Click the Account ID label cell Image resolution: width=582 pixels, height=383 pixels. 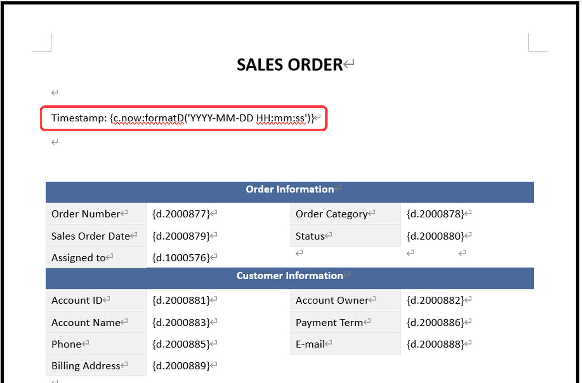tap(77, 300)
